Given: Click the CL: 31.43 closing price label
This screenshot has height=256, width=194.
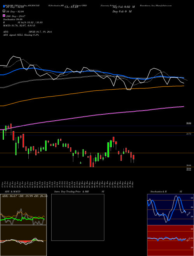Looking at the screenshot, I should (x=72, y=7).
